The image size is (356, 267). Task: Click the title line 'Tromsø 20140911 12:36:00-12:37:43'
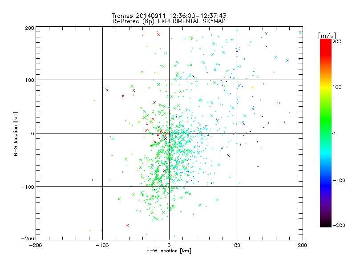pos(169,16)
